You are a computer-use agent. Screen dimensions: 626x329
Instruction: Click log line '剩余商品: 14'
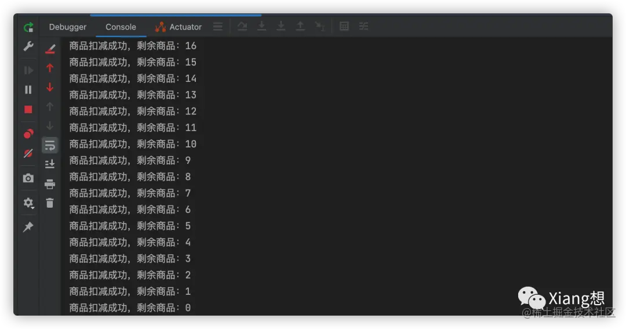click(x=133, y=79)
